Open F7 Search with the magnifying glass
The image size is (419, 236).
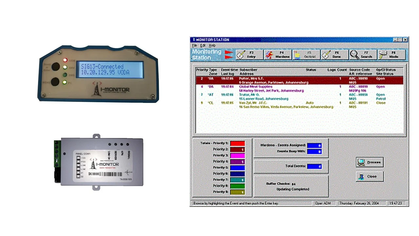click(x=363, y=55)
